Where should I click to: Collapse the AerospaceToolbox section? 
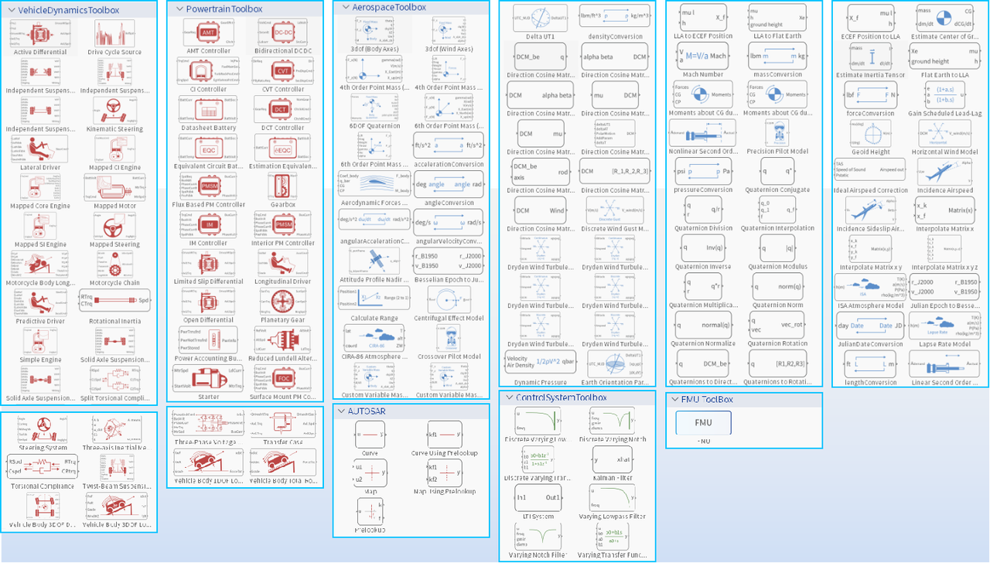point(345,7)
